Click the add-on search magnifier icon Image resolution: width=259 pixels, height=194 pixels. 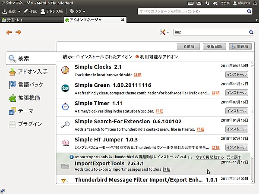[251, 32]
